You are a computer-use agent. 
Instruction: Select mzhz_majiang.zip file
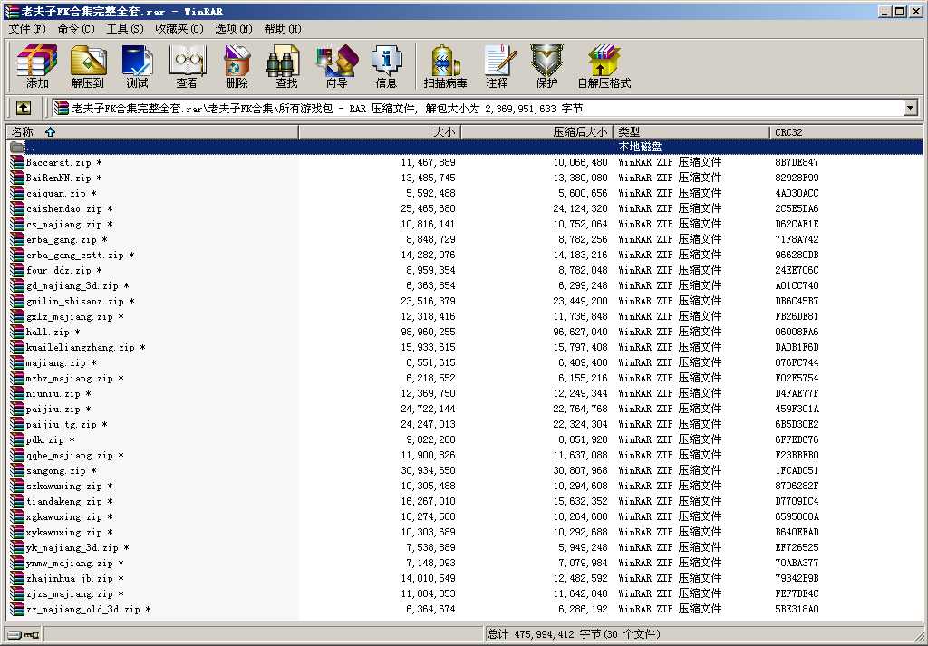[75, 378]
